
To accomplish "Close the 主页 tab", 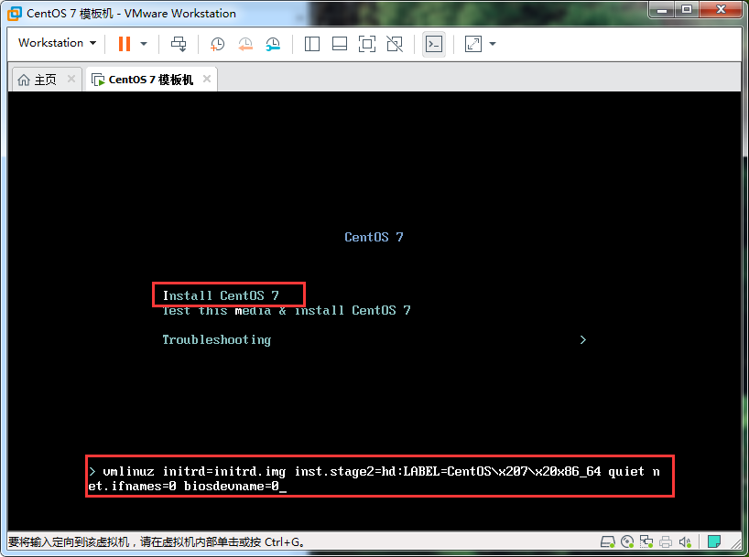I will 71,79.
